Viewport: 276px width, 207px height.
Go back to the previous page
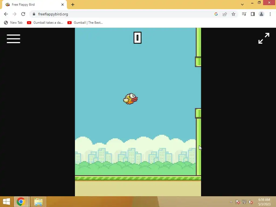coord(6,14)
